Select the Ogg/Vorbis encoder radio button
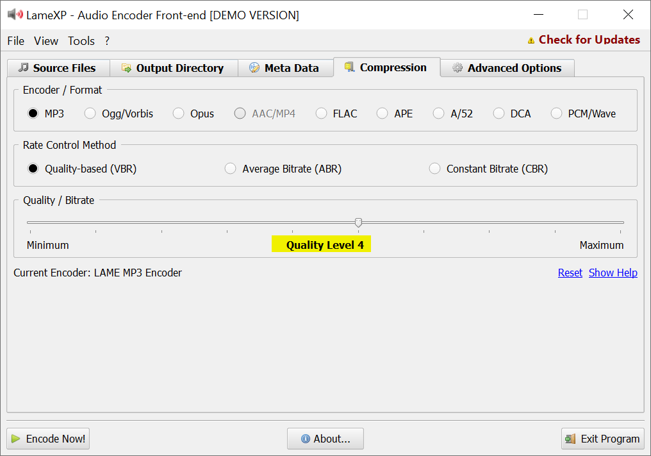Screen dimensions: 651x456 90,114
